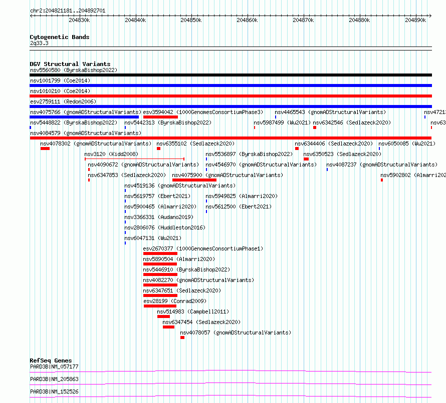This screenshot has width=446, height=403.
Task: Open nsv5949825 (Almarri2020) variant
Action: click(242, 196)
